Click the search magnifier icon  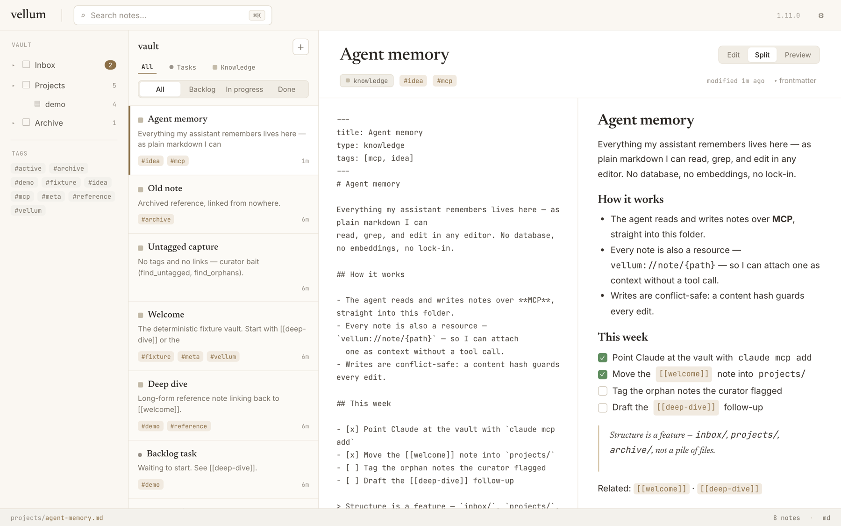[x=83, y=15]
